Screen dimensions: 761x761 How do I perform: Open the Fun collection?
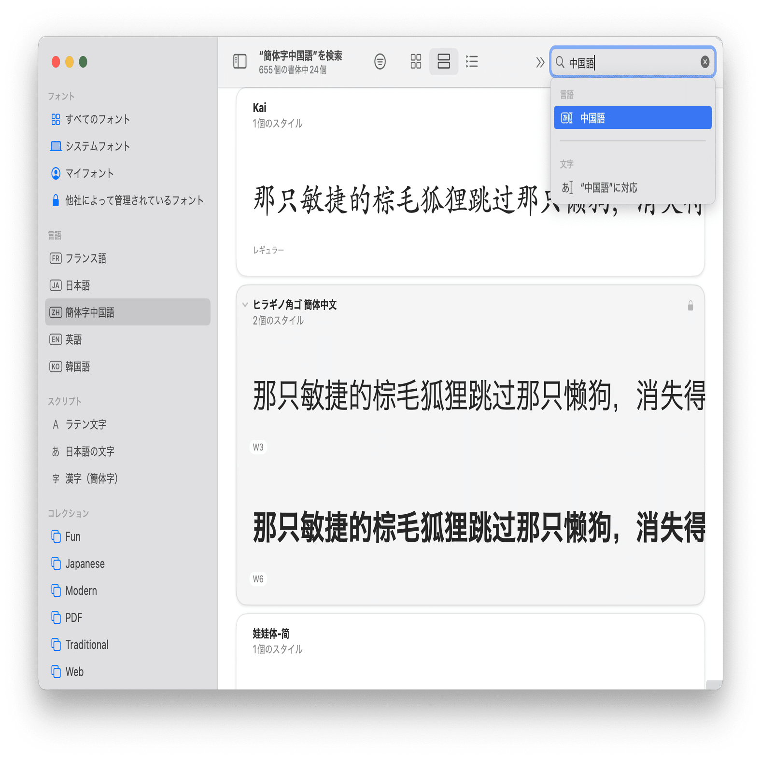click(x=127, y=536)
